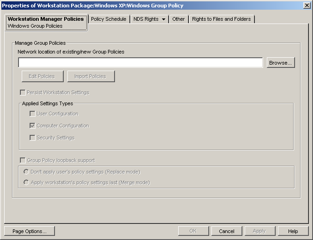Confirm with the OK button
This screenshot has width=313, height=240.
(193, 231)
